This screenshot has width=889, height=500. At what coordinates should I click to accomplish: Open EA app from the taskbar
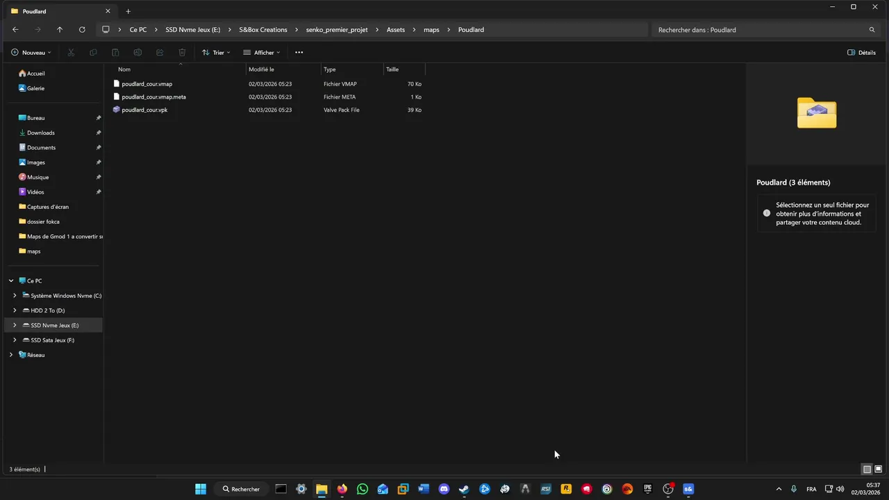627,489
